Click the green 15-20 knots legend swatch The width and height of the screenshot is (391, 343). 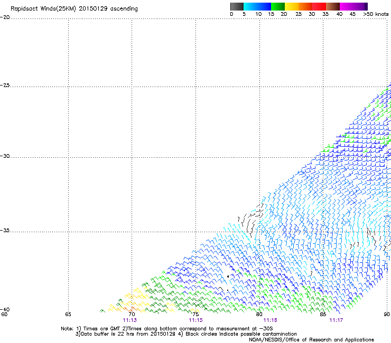pos(278,6)
